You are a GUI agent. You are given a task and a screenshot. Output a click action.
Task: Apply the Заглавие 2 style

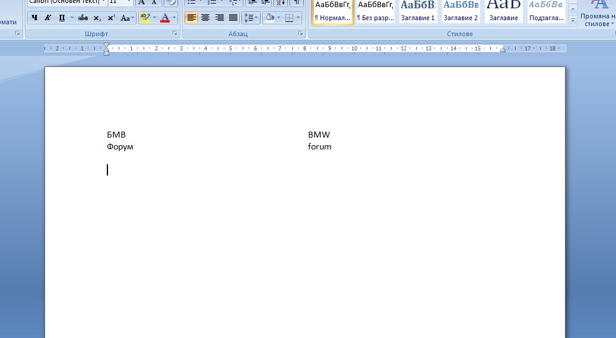pos(461,11)
